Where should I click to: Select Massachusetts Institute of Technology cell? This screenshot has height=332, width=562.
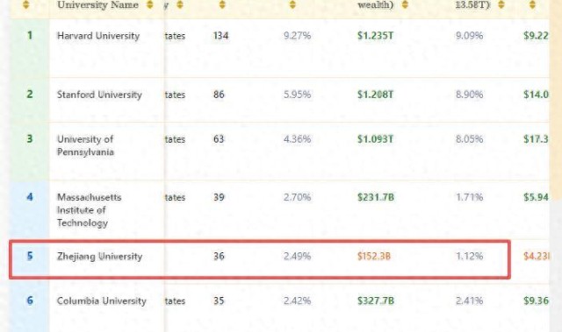coord(90,210)
